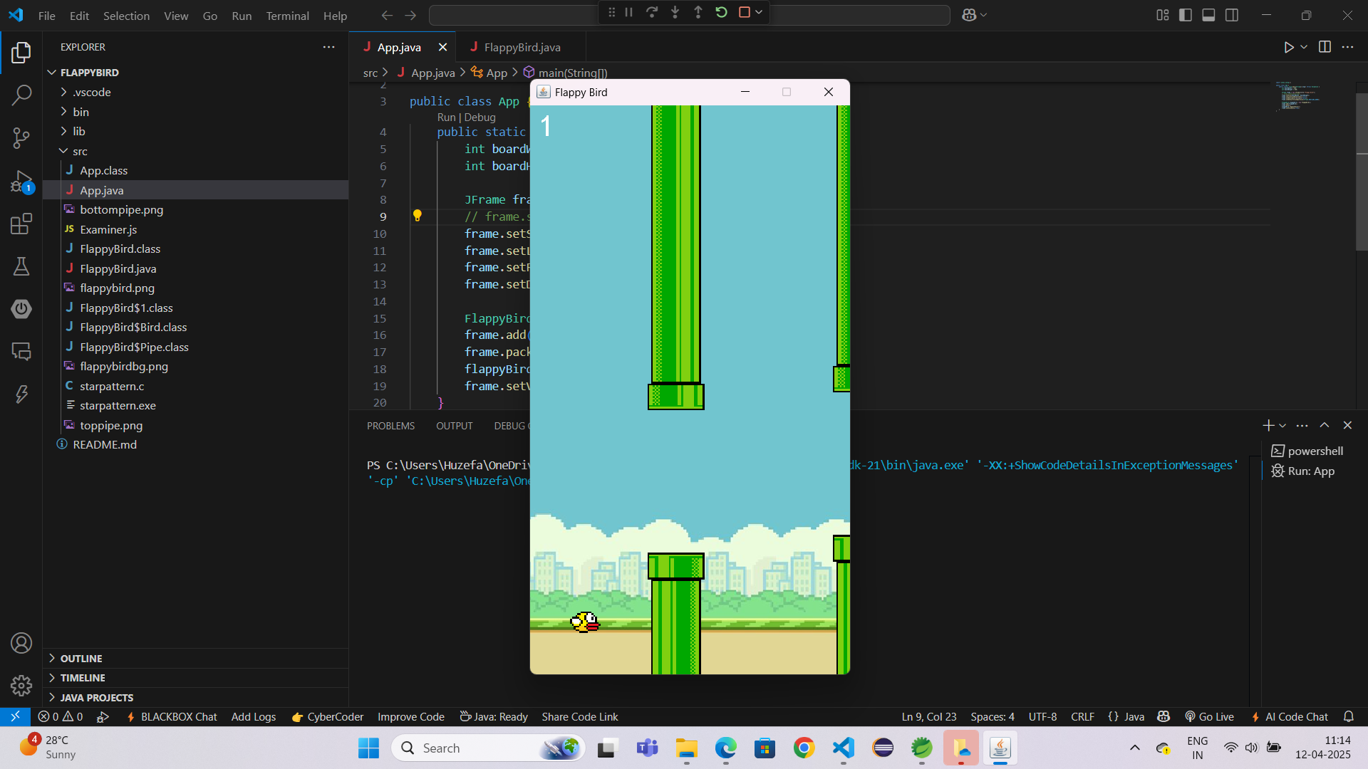Click the debug Step Out button

pyautogui.click(x=698, y=12)
